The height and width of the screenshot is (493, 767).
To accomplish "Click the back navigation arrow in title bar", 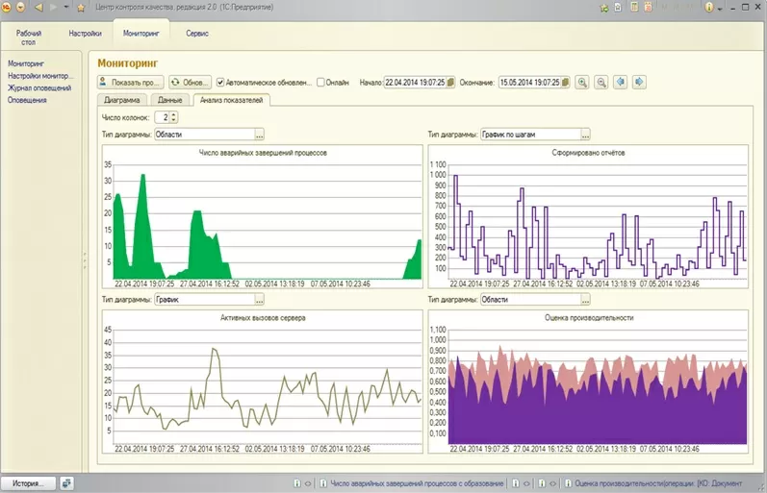I will point(38,7).
